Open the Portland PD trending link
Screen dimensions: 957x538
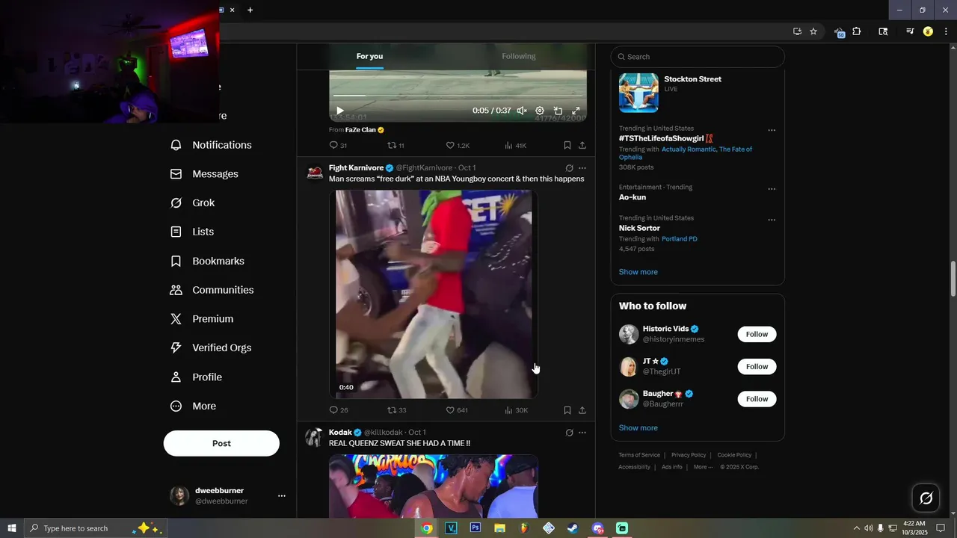tap(680, 239)
